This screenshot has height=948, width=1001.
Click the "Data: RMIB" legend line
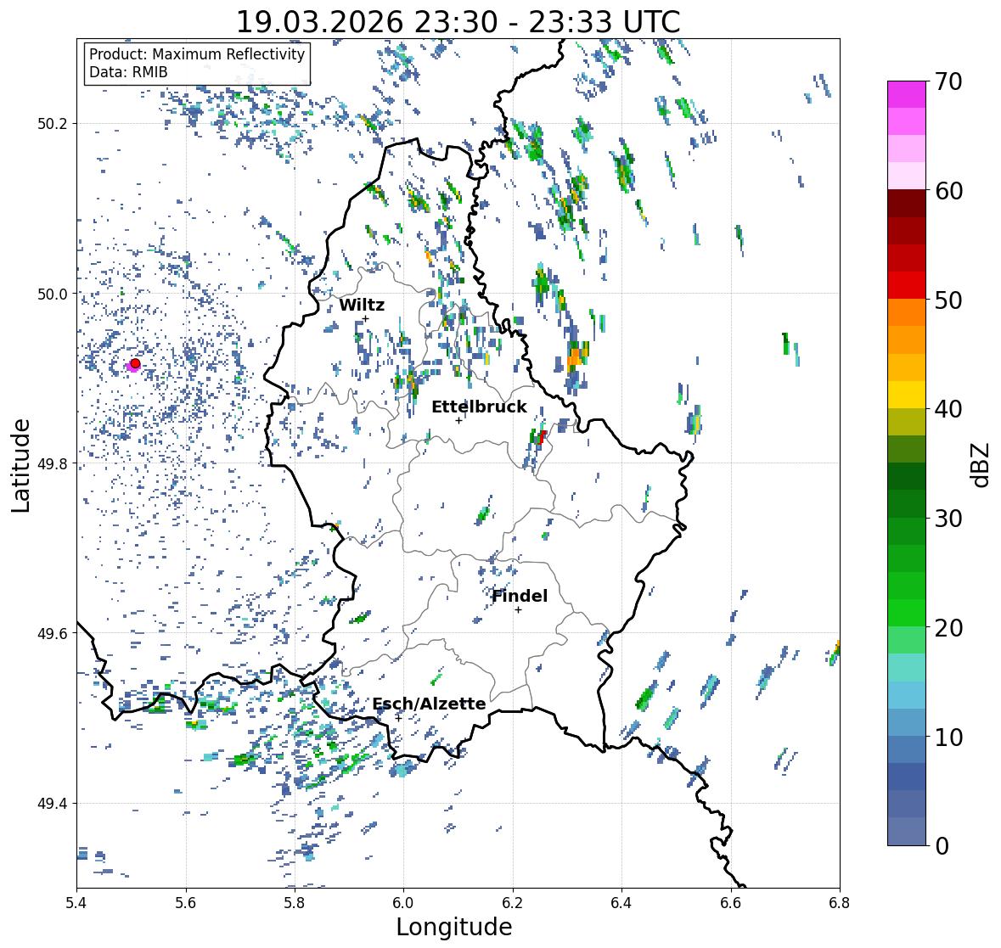click(x=128, y=72)
